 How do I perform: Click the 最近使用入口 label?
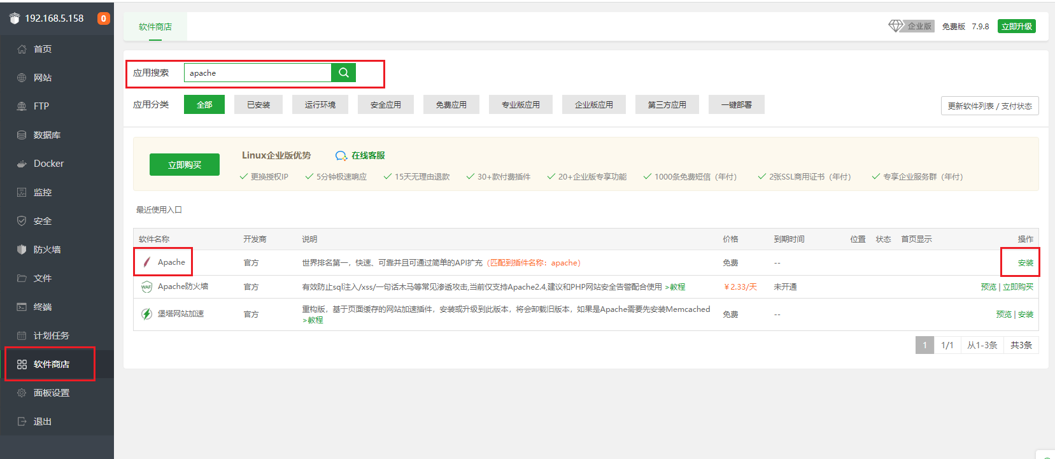159,209
